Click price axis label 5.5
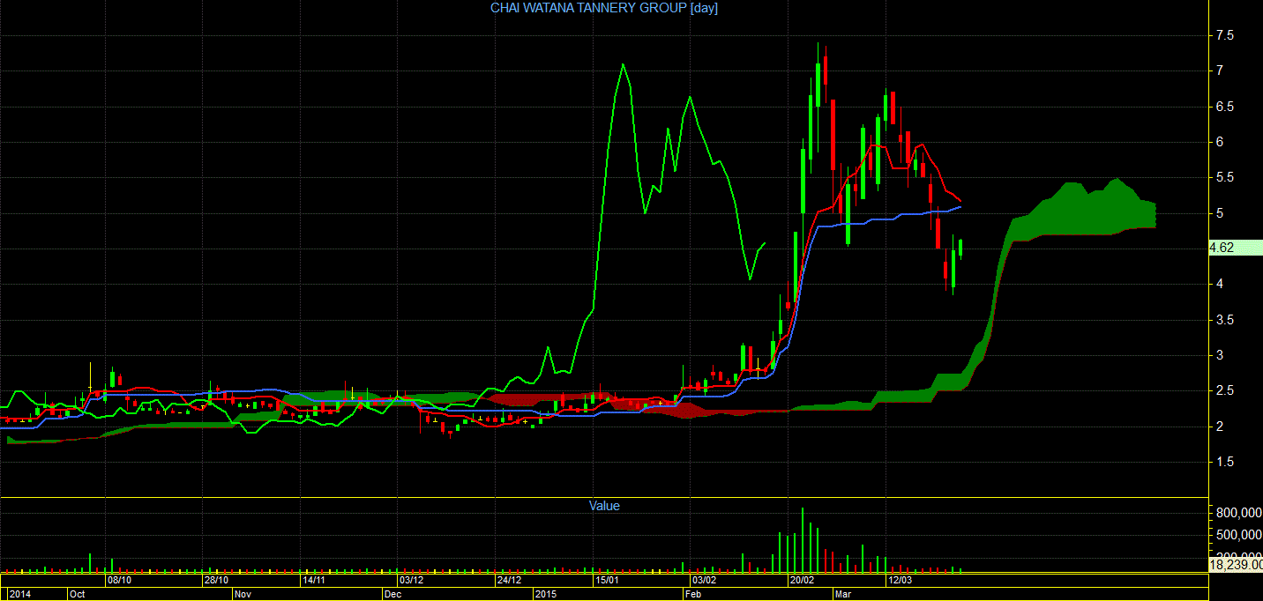 click(1225, 177)
